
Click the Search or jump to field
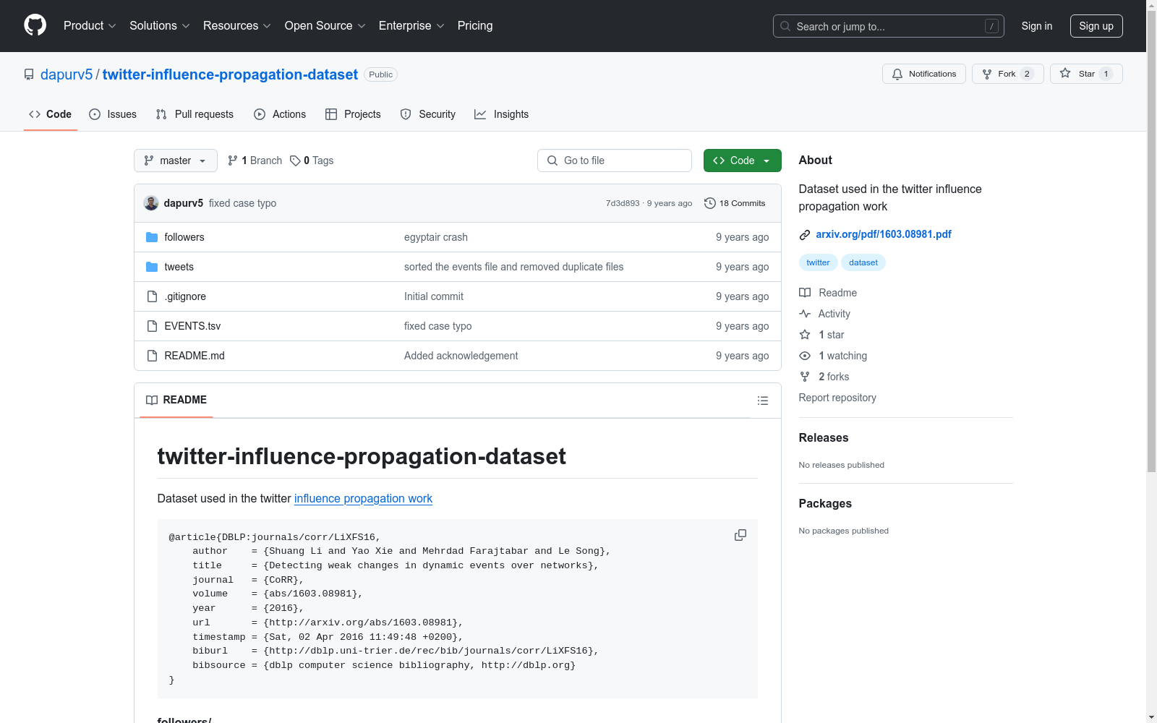pyautogui.click(x=889, y=26)
